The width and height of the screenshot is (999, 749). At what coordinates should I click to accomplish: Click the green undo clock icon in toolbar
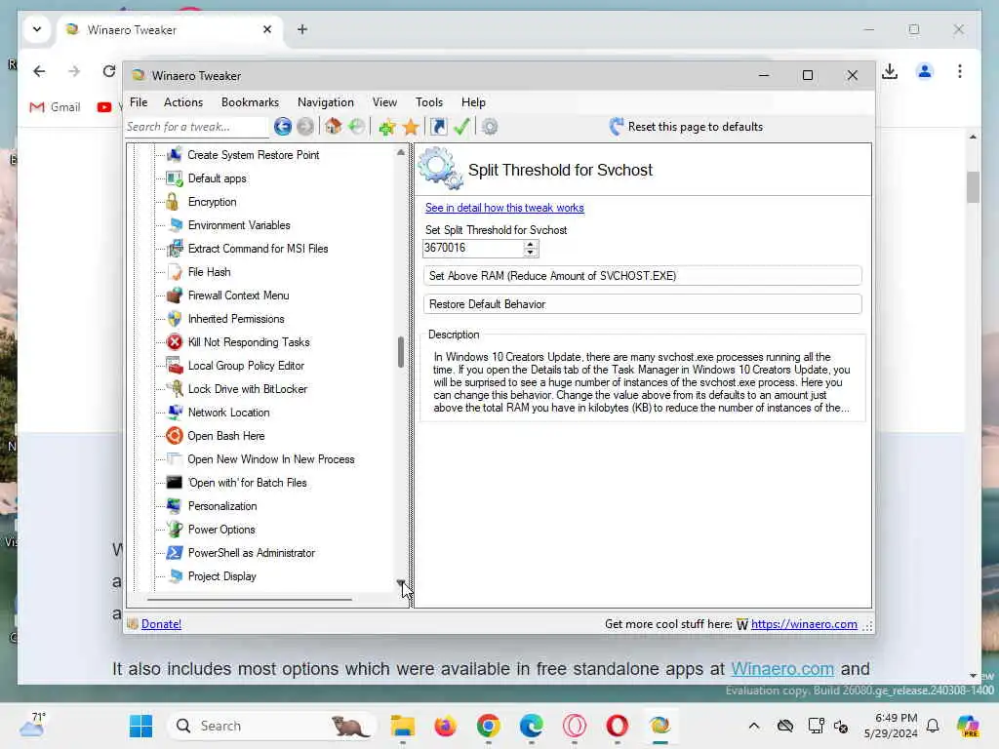[x=356, y=126]
